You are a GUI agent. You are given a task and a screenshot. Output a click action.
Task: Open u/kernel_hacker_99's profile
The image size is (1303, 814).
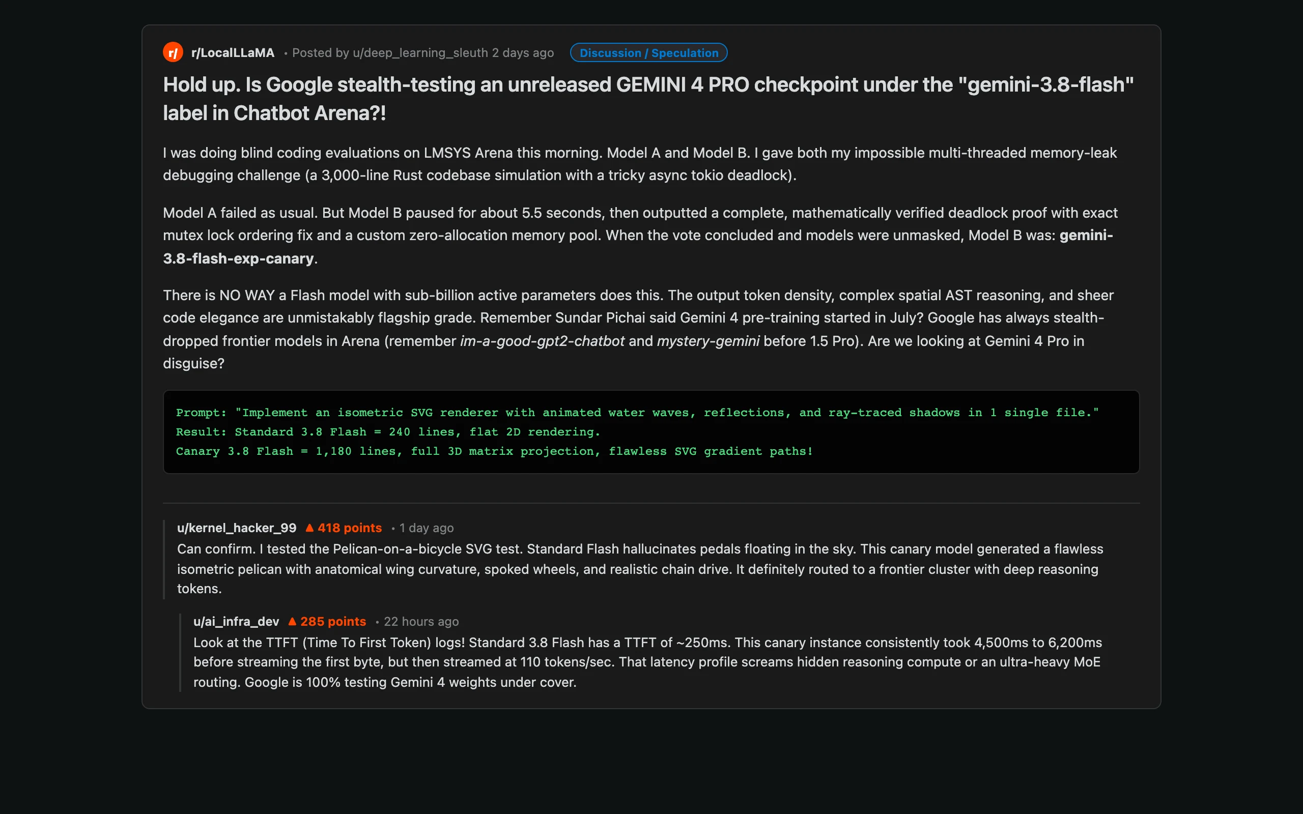pyautogui.click(x=236, y=528)
